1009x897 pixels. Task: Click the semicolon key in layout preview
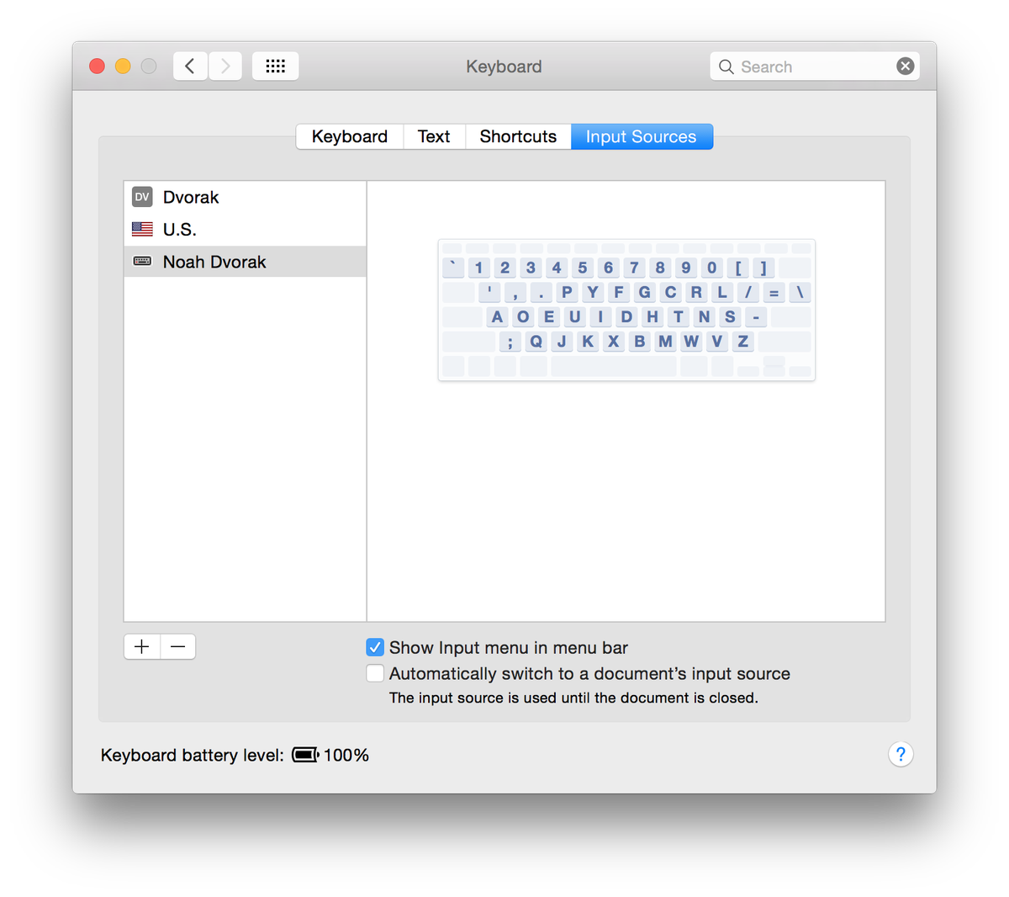coord(510,341)
